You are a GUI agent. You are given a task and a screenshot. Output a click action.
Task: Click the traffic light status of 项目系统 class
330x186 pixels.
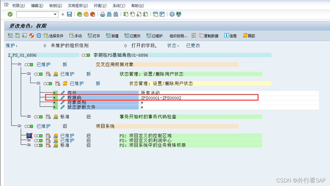point(29,126)
